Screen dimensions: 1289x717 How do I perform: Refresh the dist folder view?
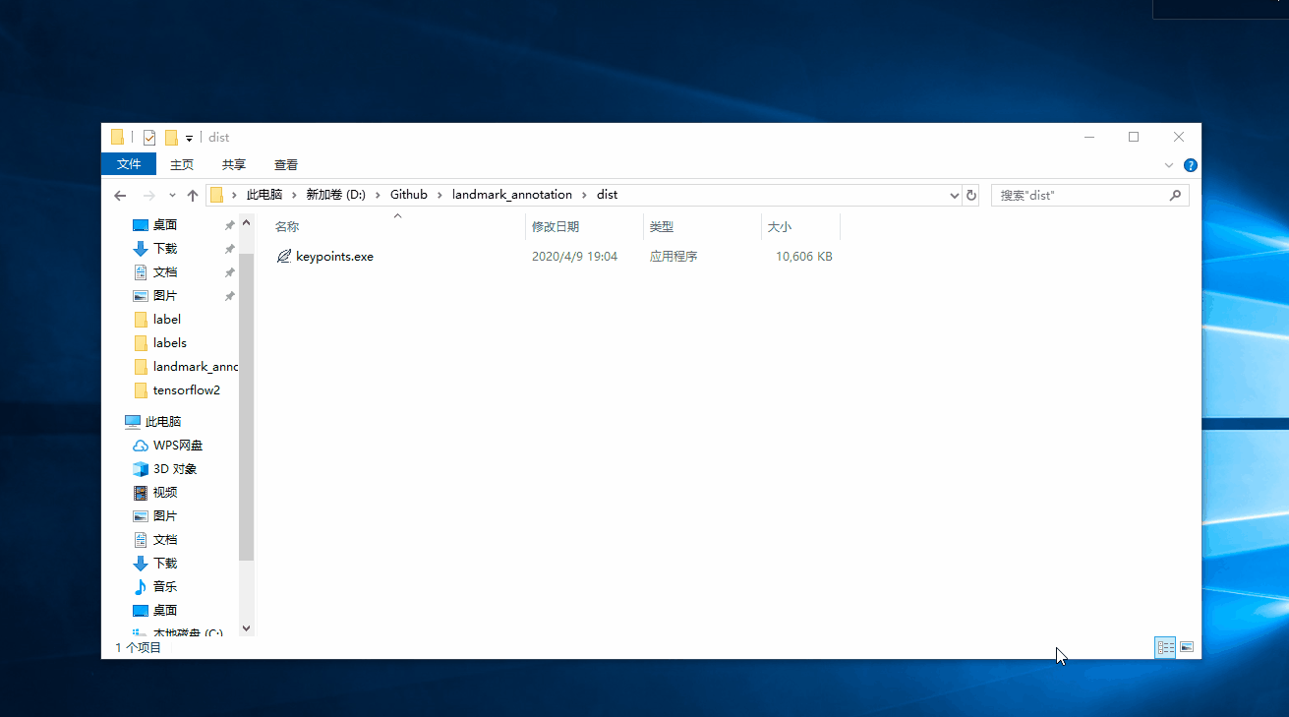[971, 195]
